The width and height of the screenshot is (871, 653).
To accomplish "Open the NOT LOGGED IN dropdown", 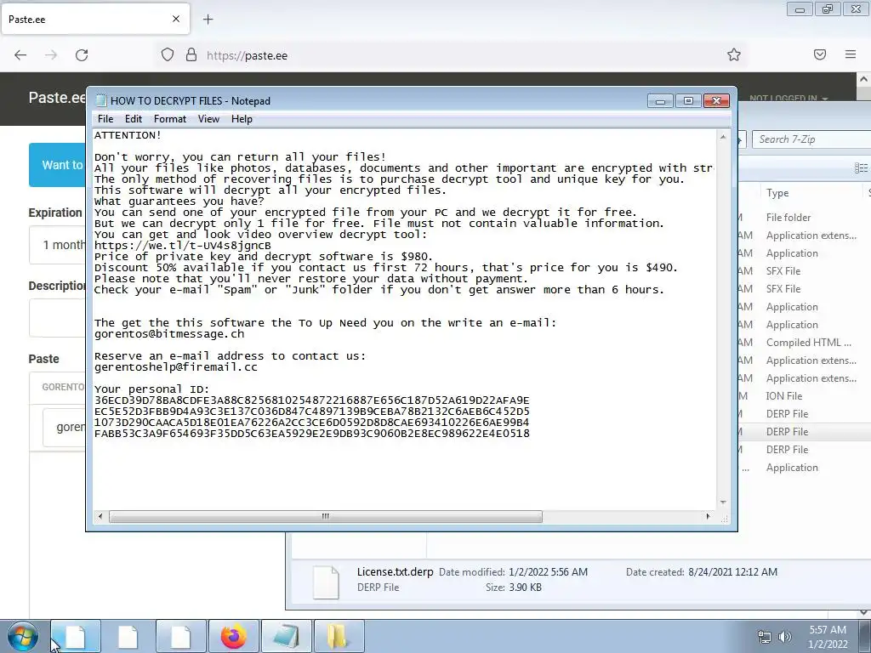I will click(x=788, y=99).
